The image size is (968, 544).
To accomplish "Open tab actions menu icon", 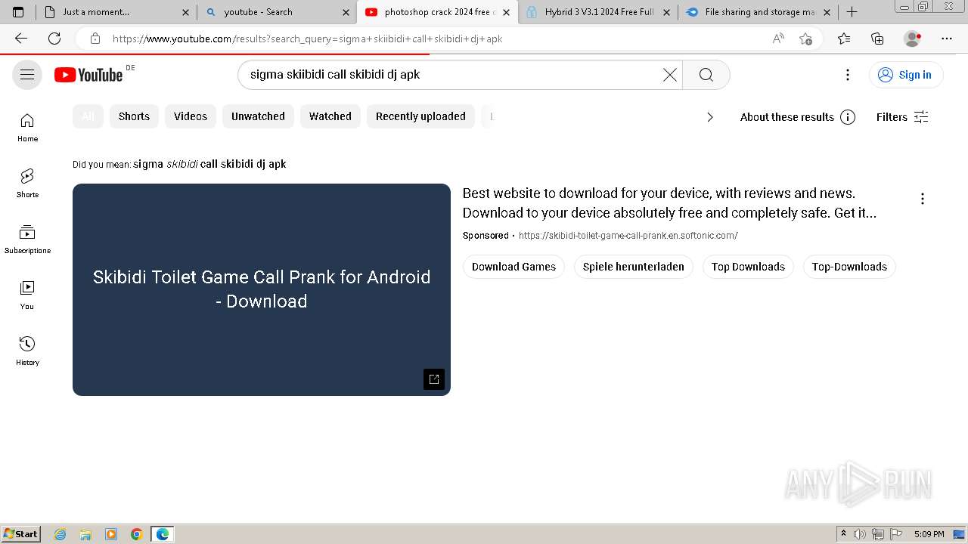I will click(18, 12).
